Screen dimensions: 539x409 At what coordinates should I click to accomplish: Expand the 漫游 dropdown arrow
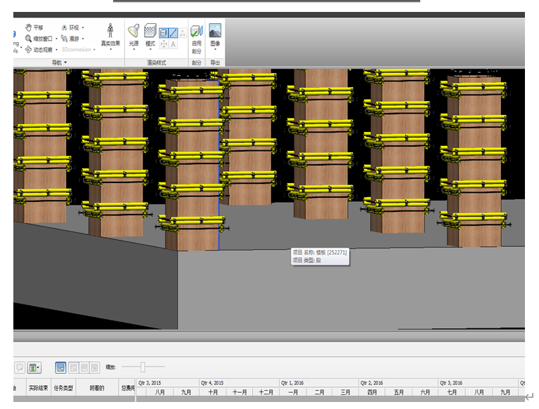point(83,39)
